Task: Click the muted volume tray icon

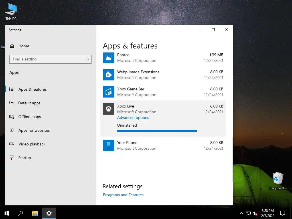Action: coord(255,213)
